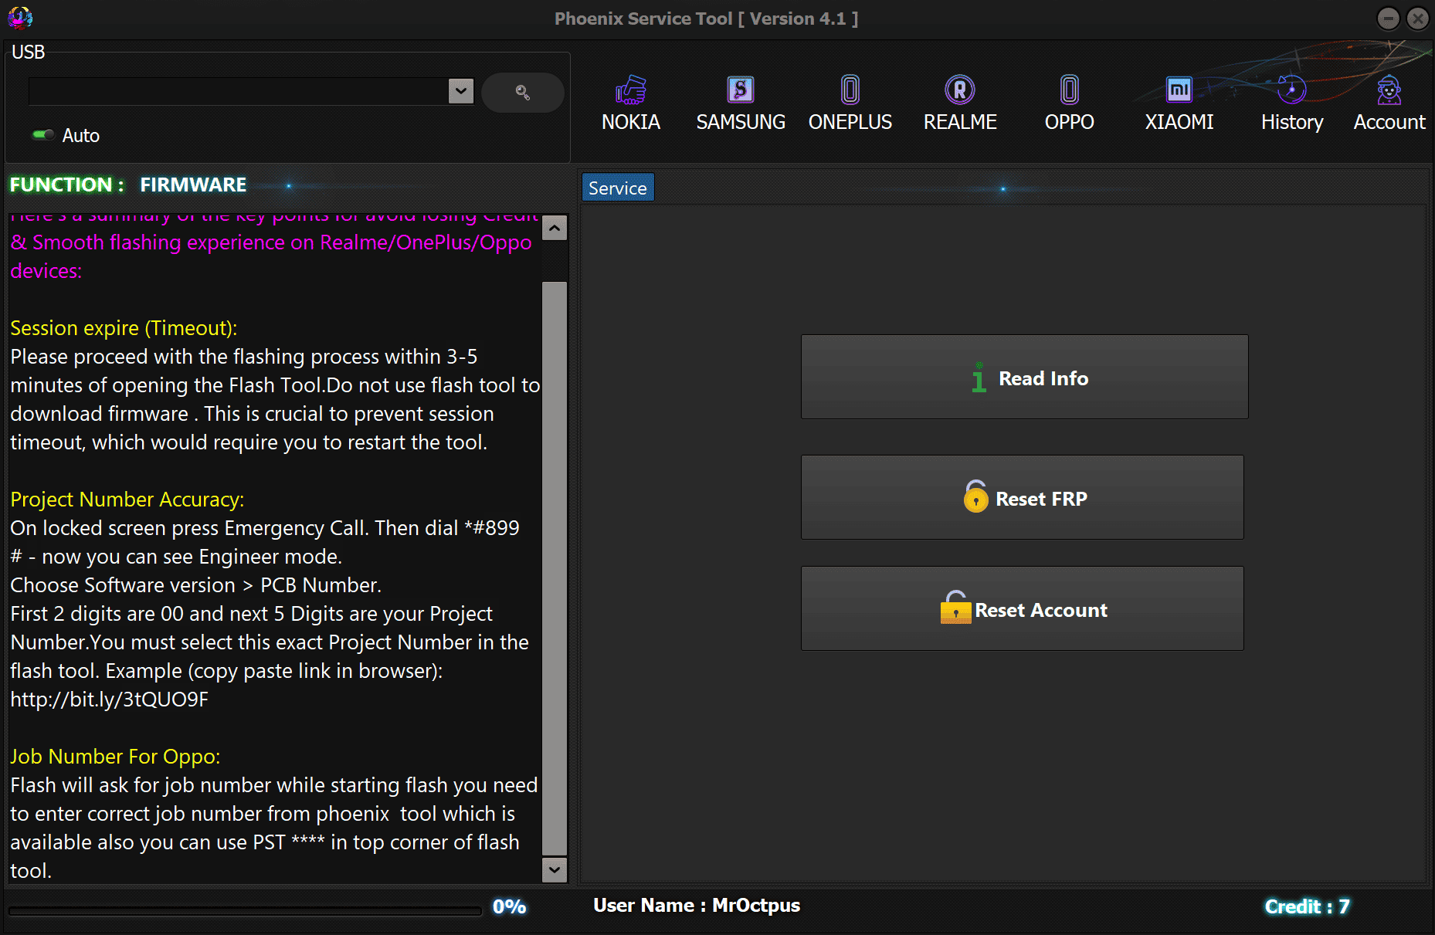The image size is (1435, 935).
Task: Click the Reset Account button
Action: (x=1023, y=609)
